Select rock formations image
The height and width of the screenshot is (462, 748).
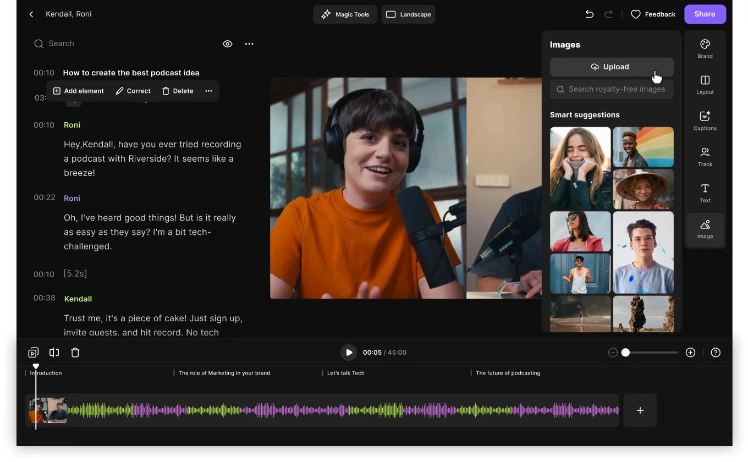click(x=643, y=314)
